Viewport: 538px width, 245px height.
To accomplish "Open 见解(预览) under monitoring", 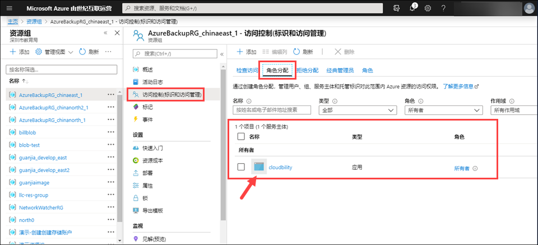I will tap(150, 238).
